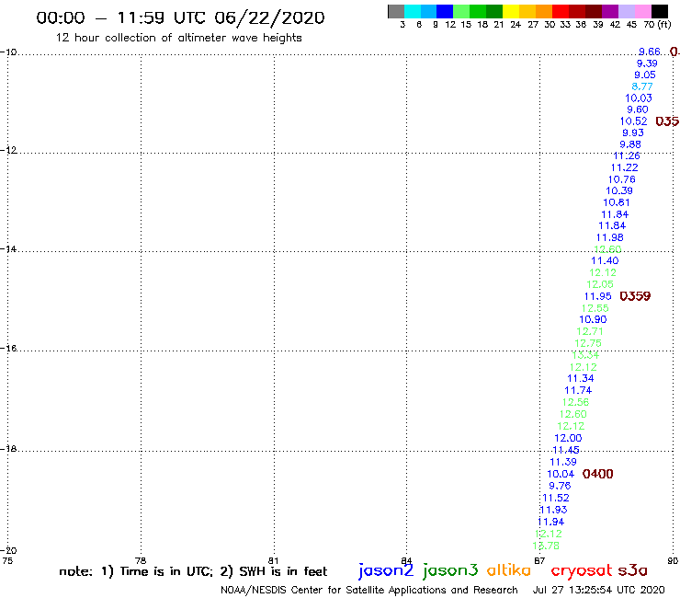Image resolution: width=680 pixels, height=598 pixels.
Task: Click the 0359 time marker
Action: 635,296
